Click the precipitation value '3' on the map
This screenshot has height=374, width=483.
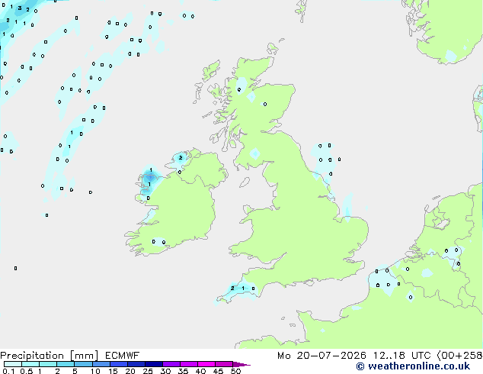[20, 8]
